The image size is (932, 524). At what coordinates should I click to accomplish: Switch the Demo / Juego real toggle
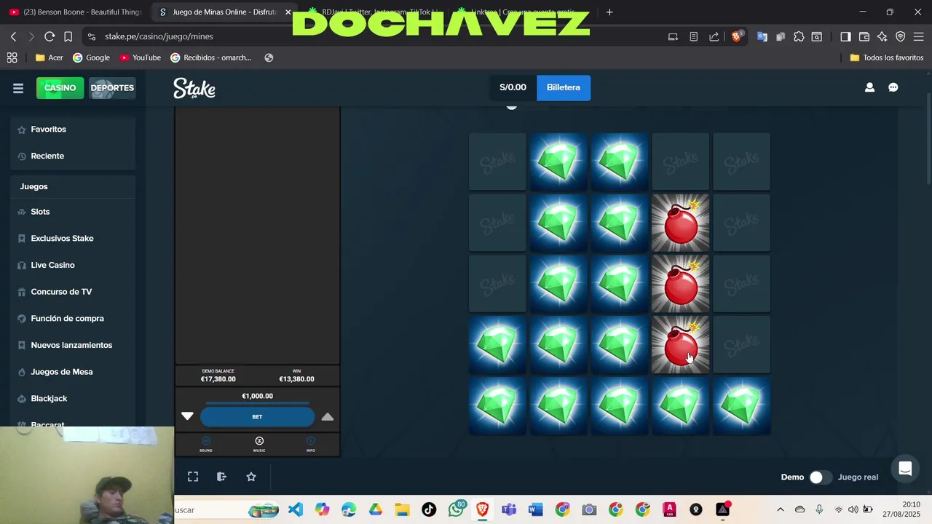pyautogui.click(x=821, y=477)
